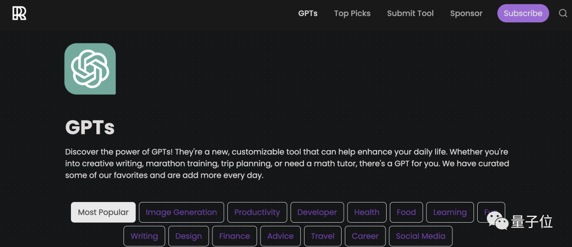Screen dimensions: 572x247
Task: Filter by Design category
Action: [x=189, y=236]
